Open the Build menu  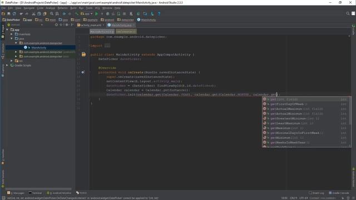73,8
